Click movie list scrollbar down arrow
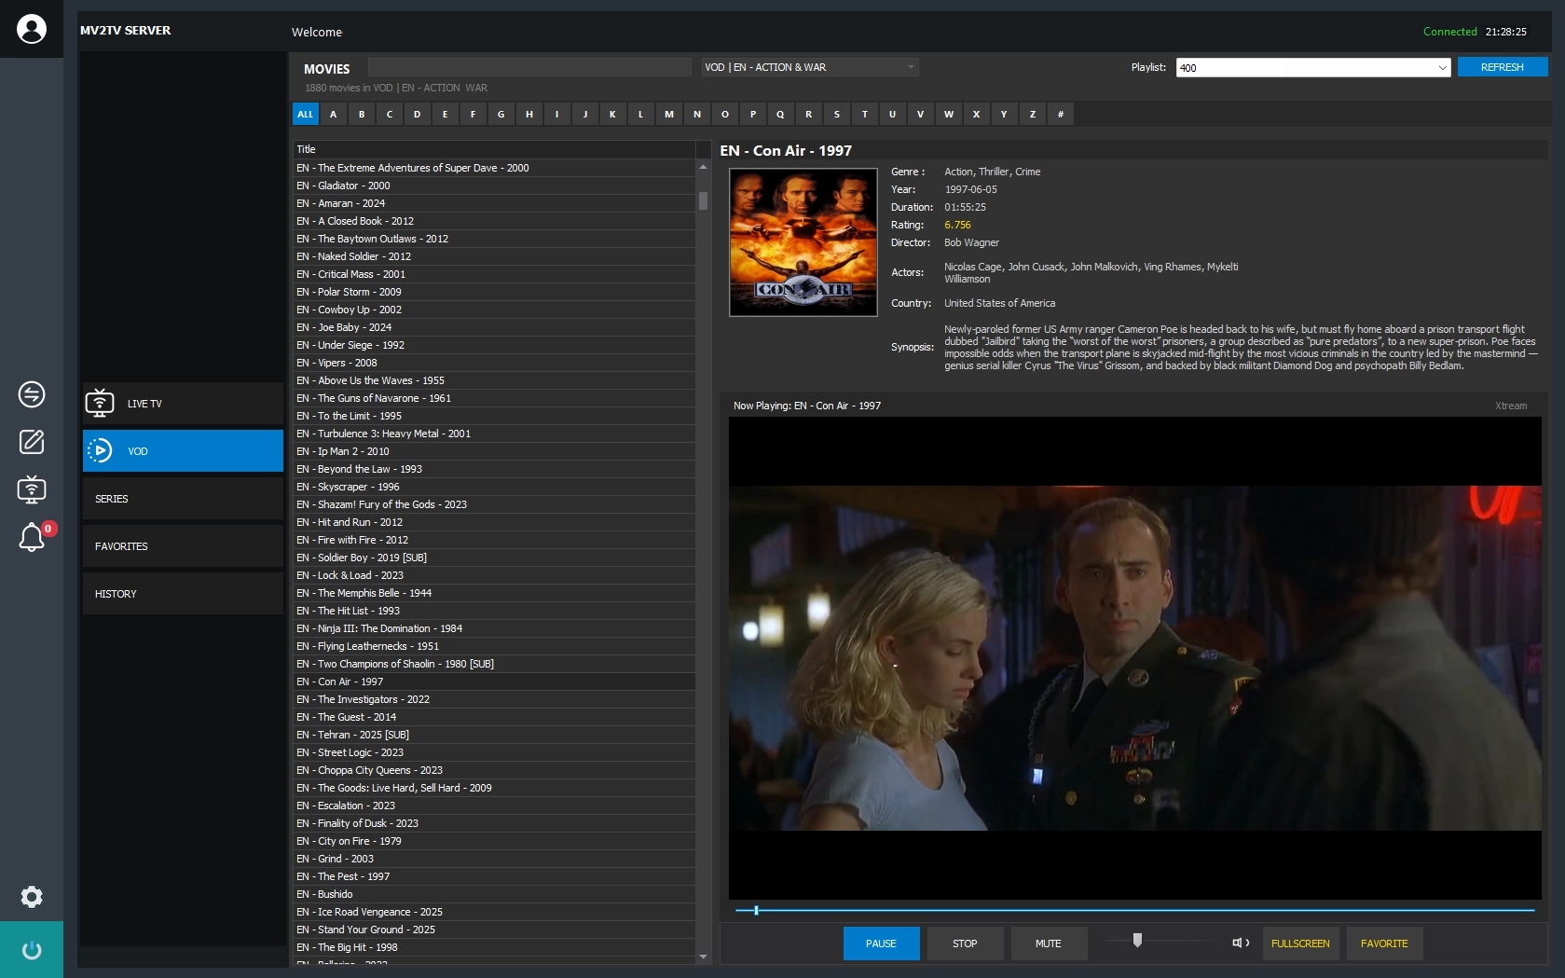 [x=703, y=957]
